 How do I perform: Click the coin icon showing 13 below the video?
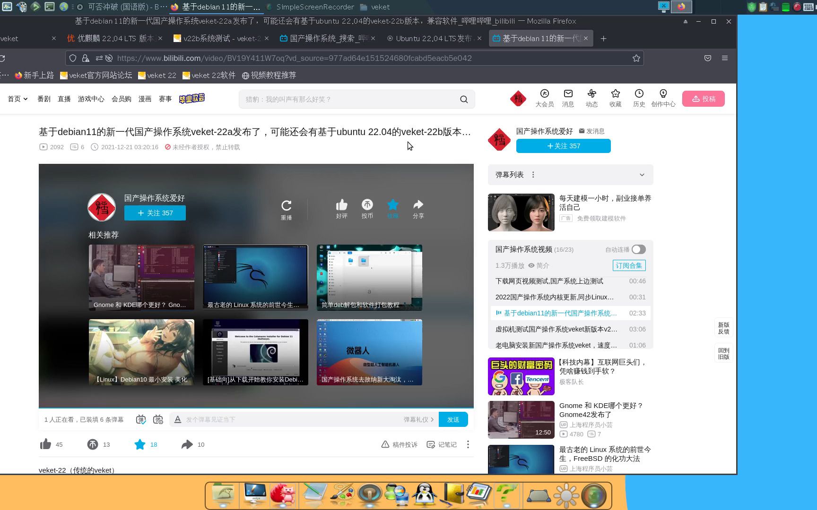93,444
